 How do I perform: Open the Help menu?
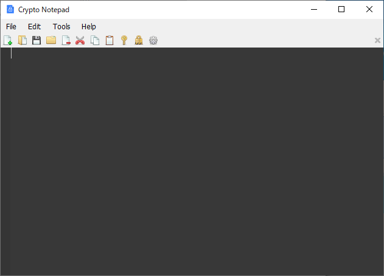(x=89, y=26)
